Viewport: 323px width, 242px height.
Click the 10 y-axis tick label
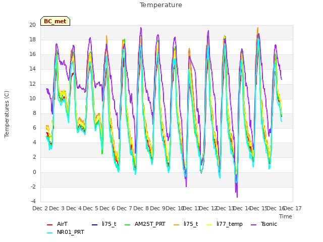coord(32,99)
